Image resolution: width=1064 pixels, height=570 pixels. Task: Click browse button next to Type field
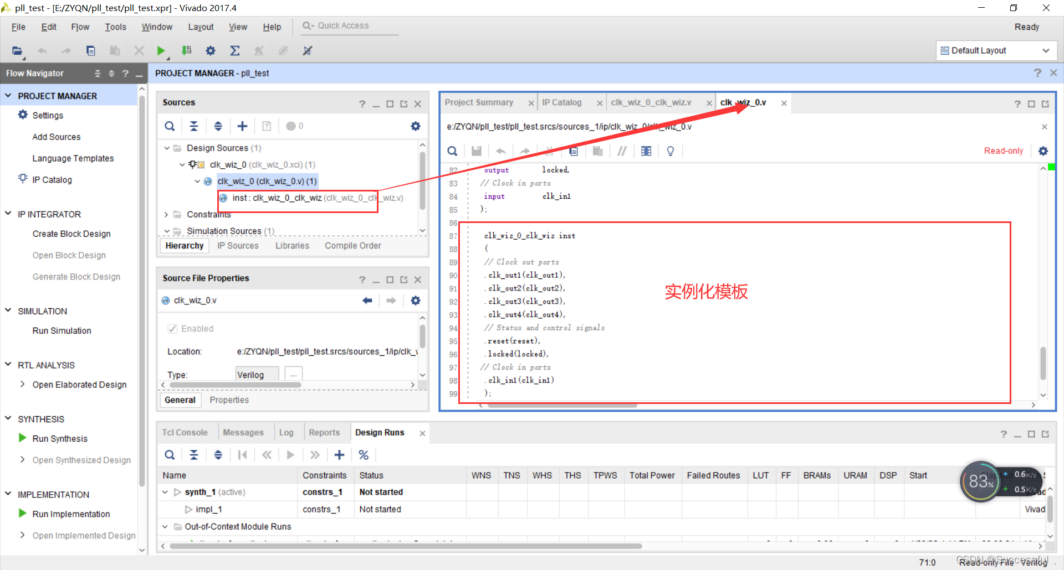293,375
